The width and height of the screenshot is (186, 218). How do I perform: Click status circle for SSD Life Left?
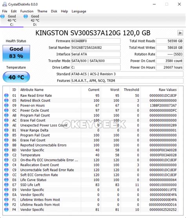point(6,185)
